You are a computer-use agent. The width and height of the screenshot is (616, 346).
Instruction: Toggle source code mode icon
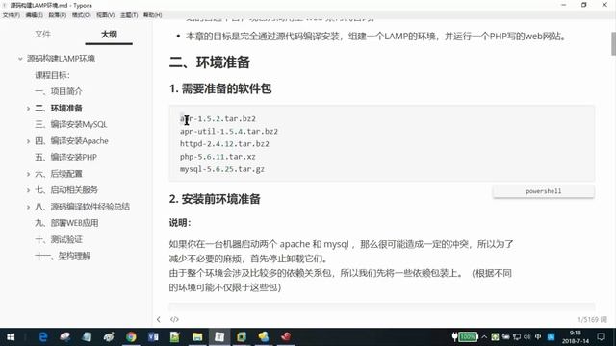(x=174, y=319)
